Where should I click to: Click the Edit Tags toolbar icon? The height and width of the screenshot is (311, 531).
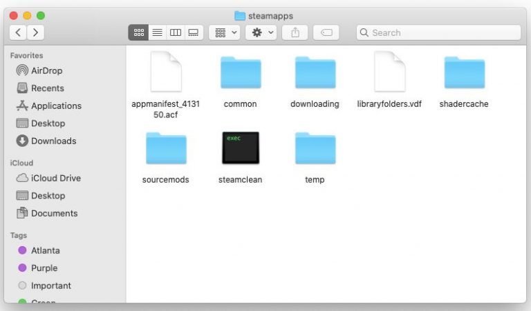click(326, 32)
